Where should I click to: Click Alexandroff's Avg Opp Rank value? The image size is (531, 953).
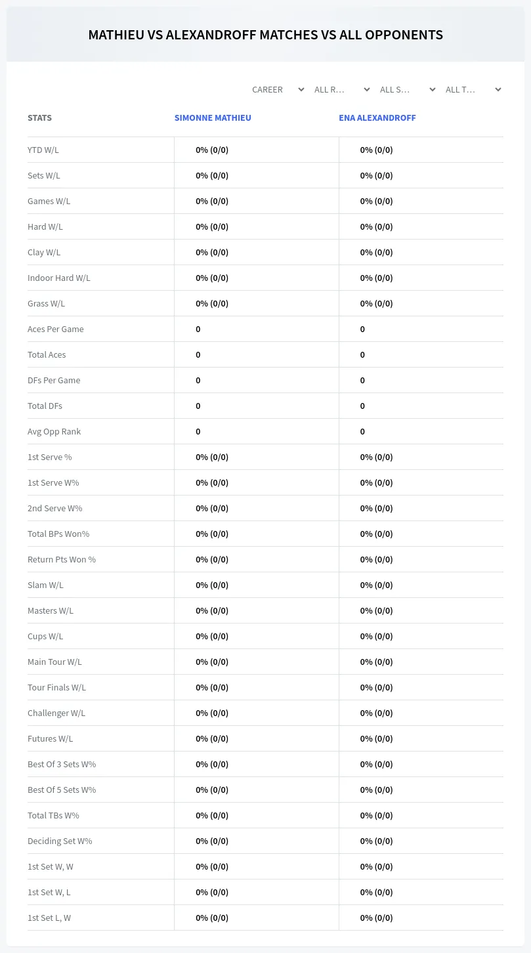point(362,431)
